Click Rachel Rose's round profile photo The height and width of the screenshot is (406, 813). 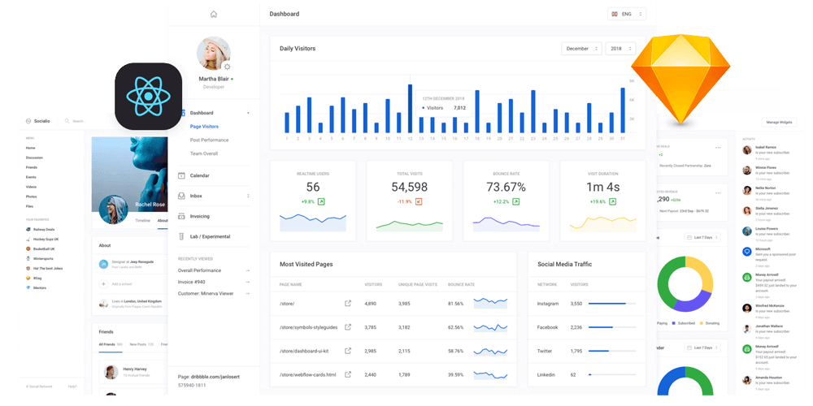113,209
